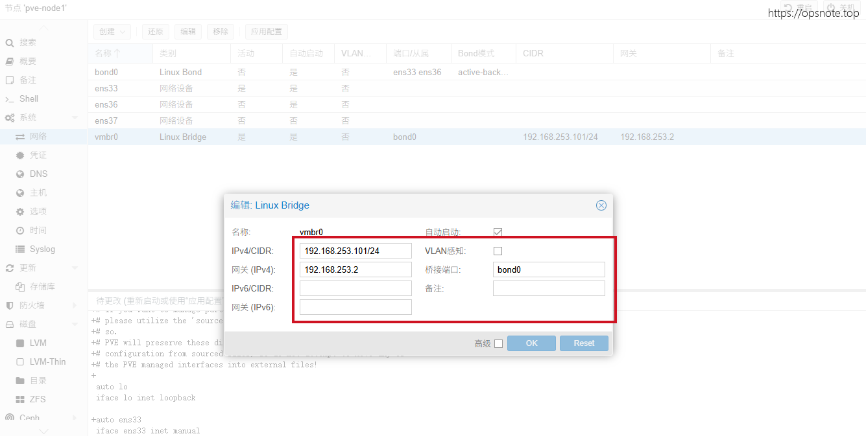
Task: Select 网络 in the sidebar menu
Action: pyautogui.click(x=38, y=137)
